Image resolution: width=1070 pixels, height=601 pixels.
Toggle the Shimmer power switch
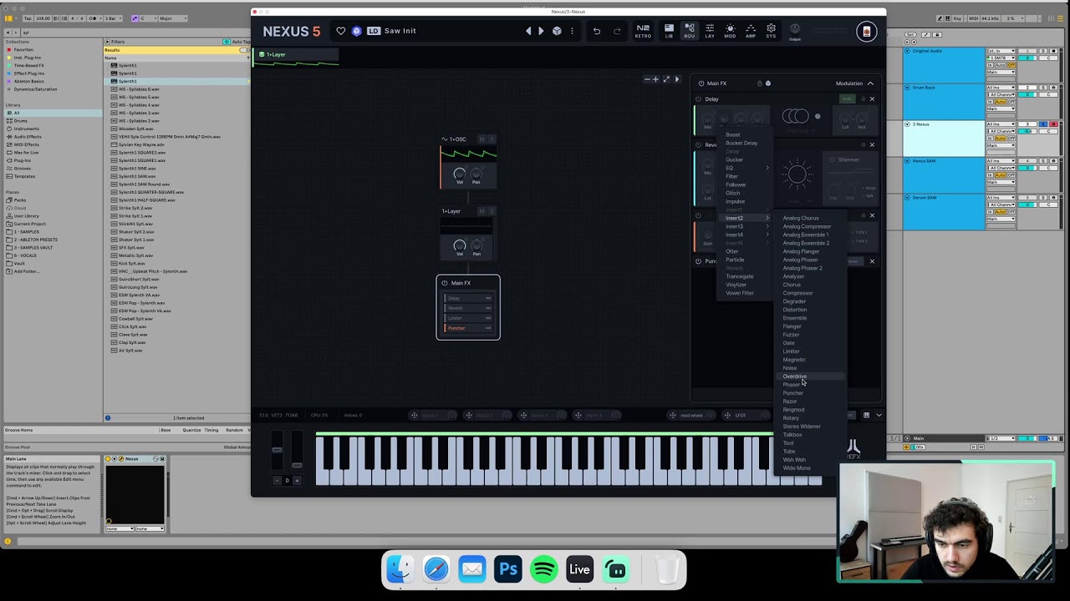(x=832, y=159)
